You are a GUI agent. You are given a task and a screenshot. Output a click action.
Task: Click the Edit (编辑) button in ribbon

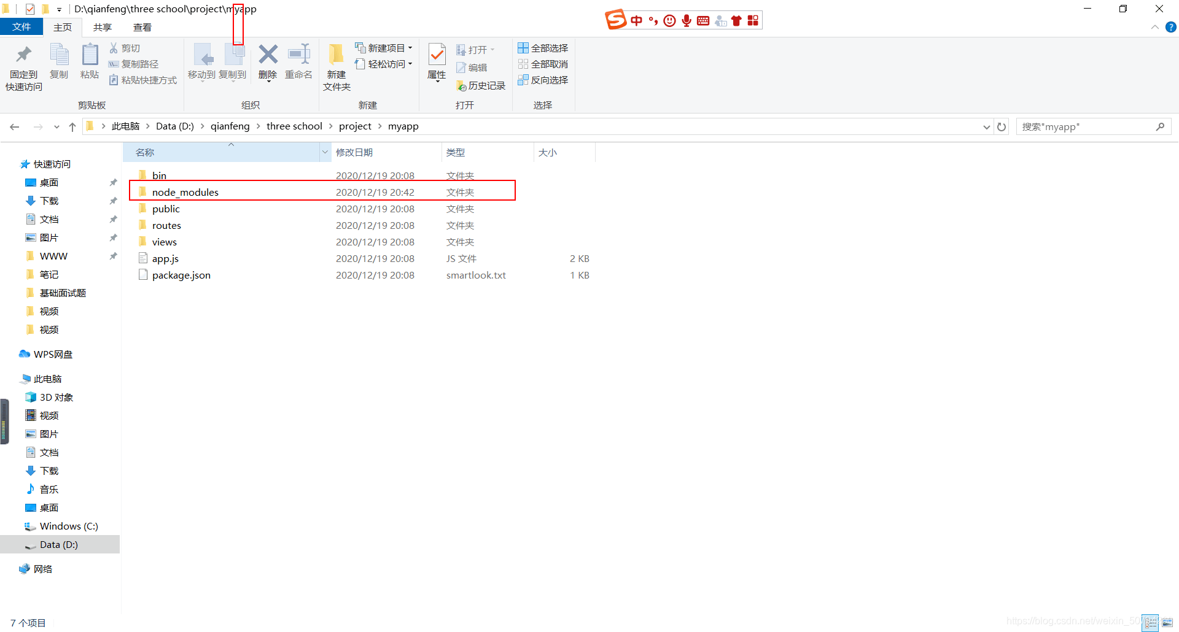pos(472,67)
